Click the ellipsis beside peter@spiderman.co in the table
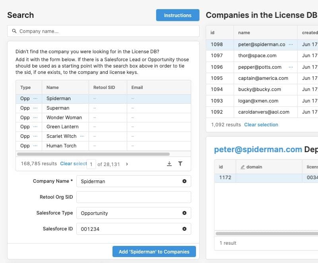This screenshot has height=263, width=318. pos(291,44)
